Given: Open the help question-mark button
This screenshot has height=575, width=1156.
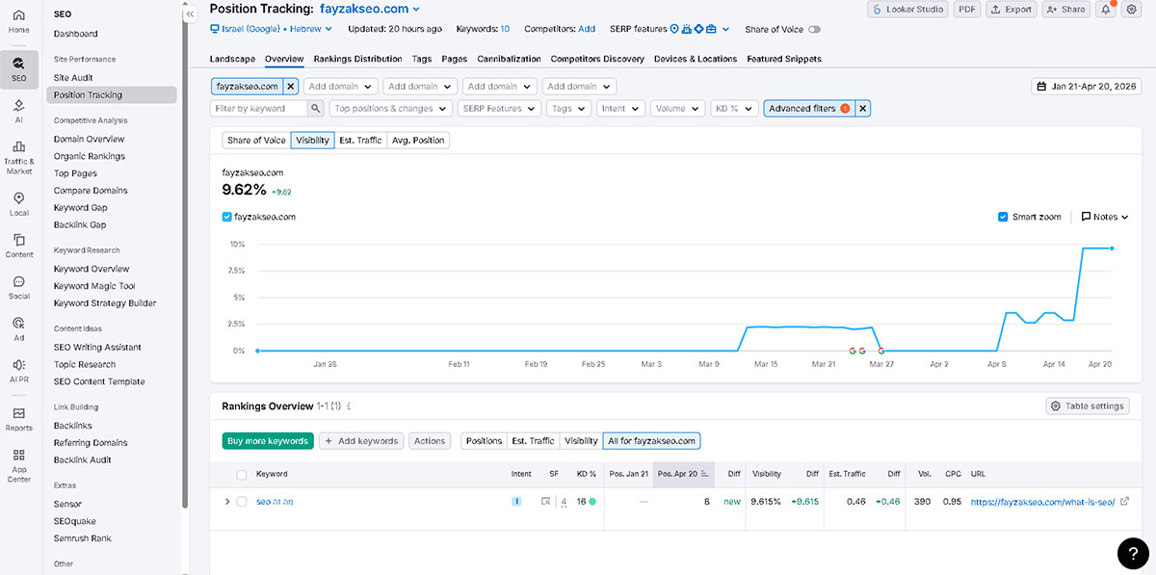Looking at the screenshot, I should [x=1135, y=553].
